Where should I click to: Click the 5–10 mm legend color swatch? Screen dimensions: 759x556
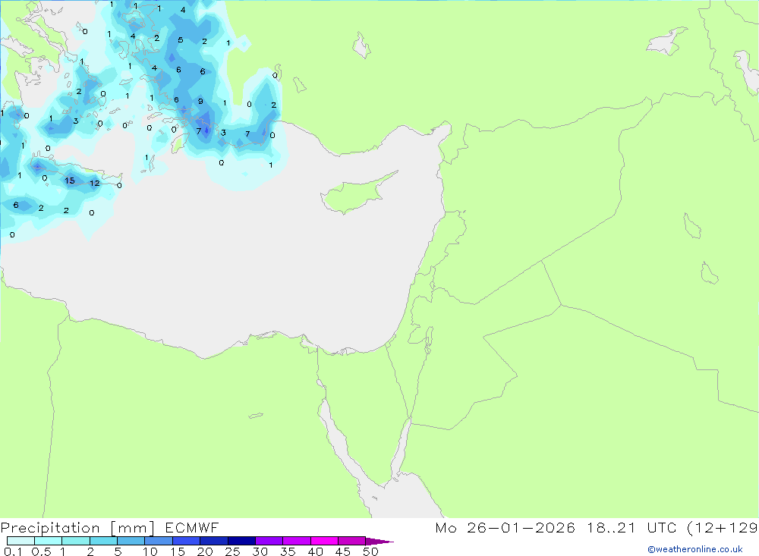(131, 541)
